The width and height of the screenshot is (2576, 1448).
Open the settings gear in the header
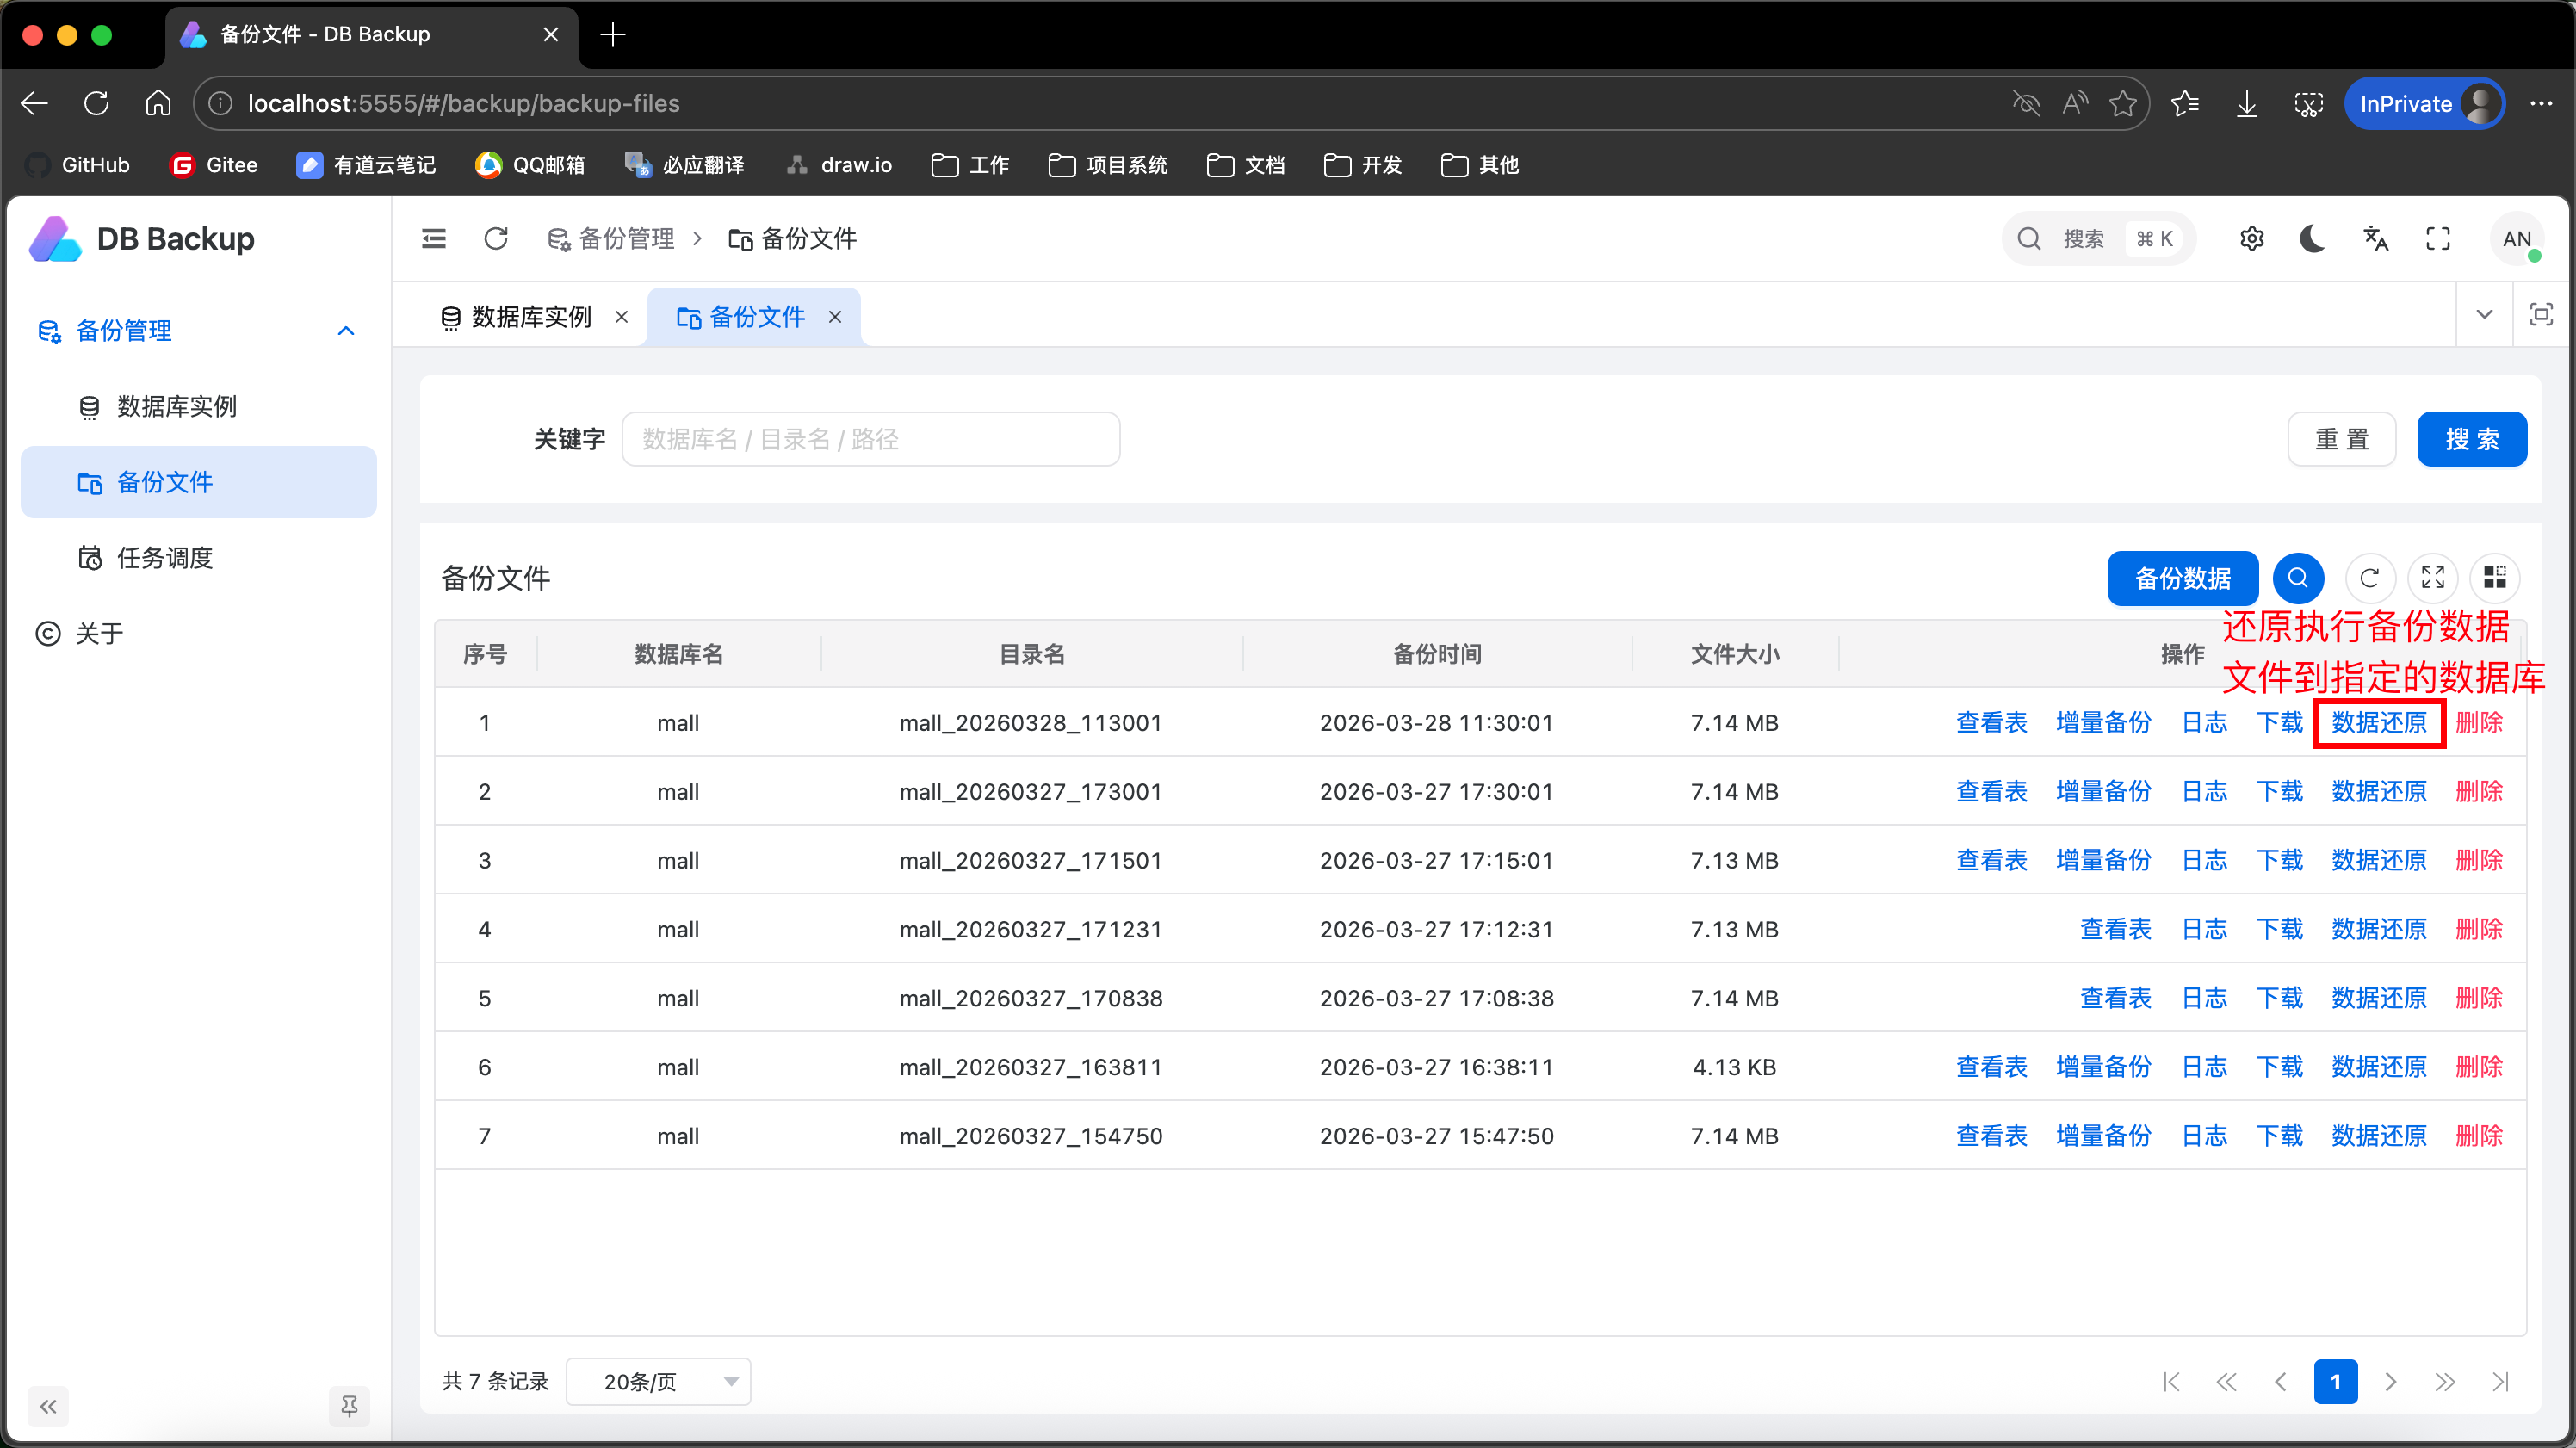pos(2251,239)
